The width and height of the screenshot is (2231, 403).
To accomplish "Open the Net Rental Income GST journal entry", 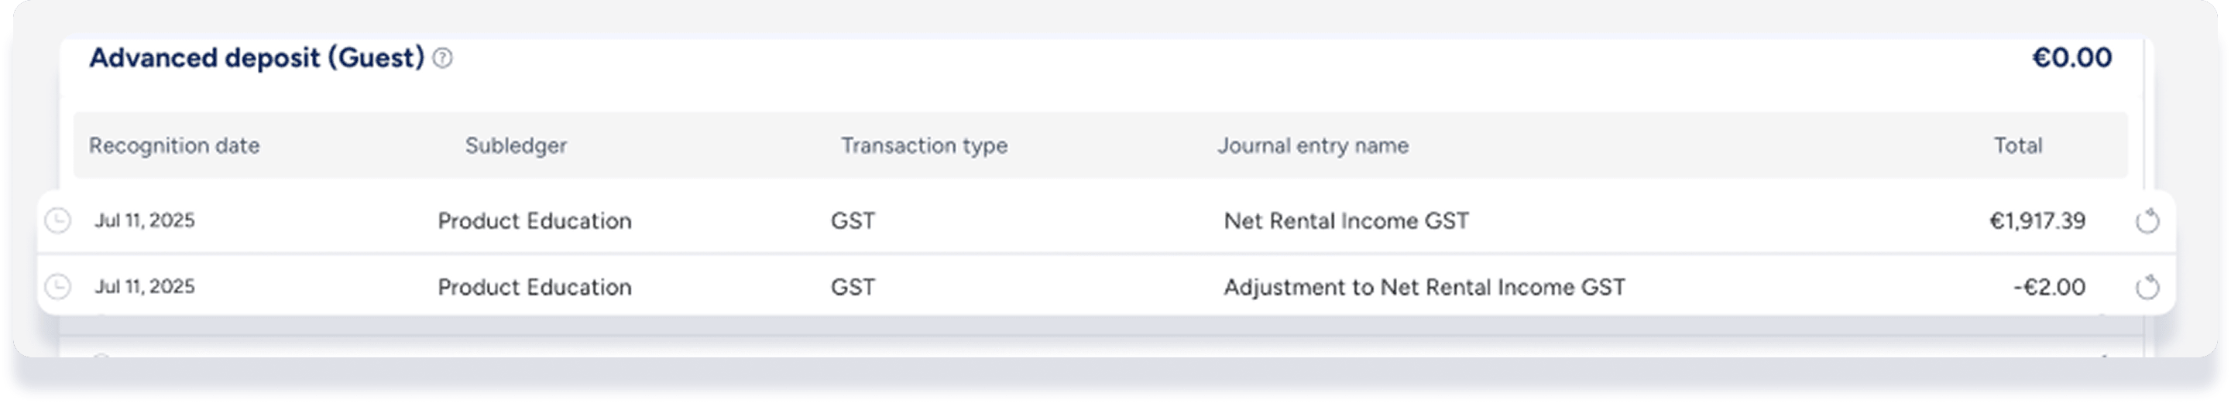I will point(1347,220).
